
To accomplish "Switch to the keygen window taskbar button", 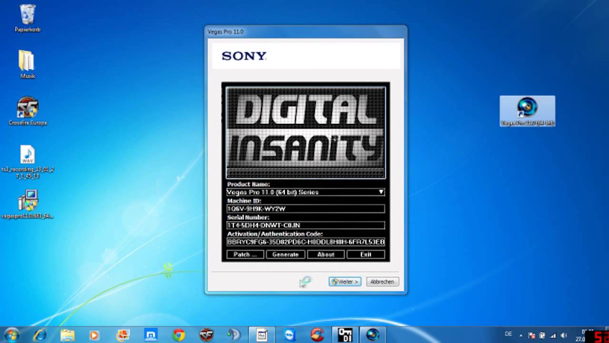I will 345,335.
